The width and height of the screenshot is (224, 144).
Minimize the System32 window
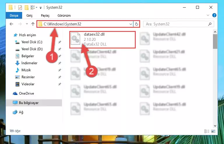pos(184,7)
